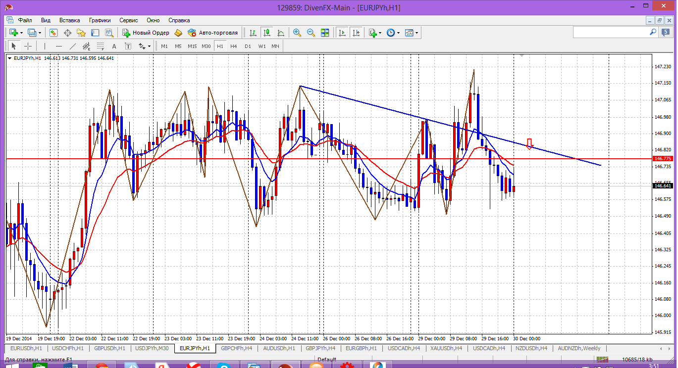Click the search input field

click(x=610, y=32)
